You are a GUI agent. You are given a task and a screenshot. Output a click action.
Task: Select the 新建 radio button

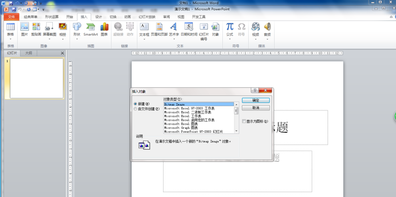(135, 104)
